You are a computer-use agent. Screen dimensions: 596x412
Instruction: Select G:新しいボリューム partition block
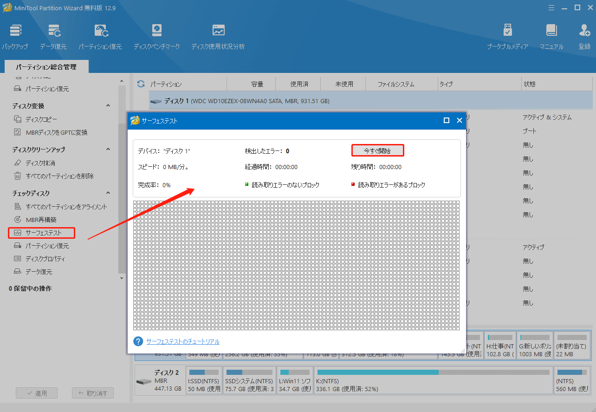coord(535,346)
